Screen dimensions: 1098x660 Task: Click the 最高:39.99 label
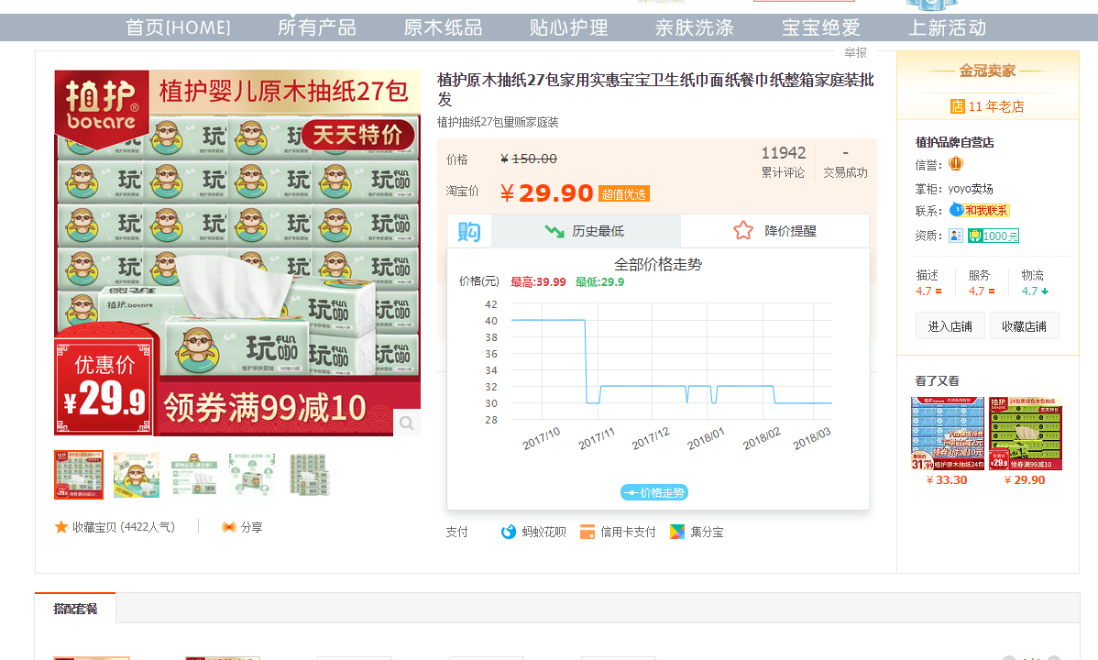538,281
